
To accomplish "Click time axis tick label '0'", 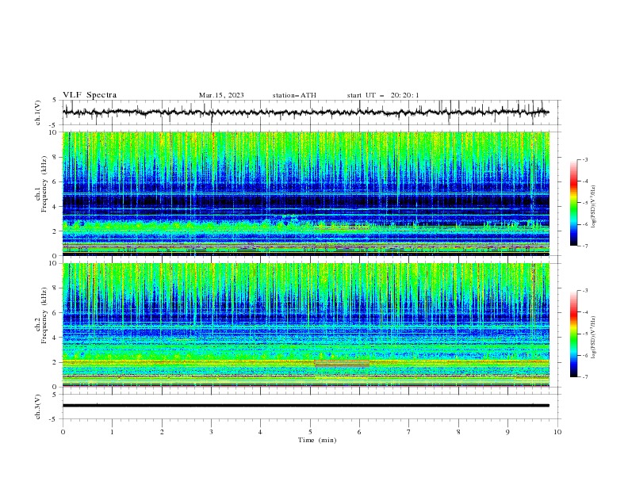I will click(63, 432).
